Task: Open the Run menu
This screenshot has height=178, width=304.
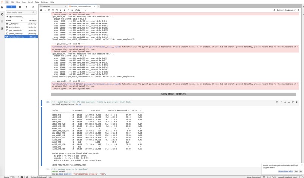Action: (24, 2)
